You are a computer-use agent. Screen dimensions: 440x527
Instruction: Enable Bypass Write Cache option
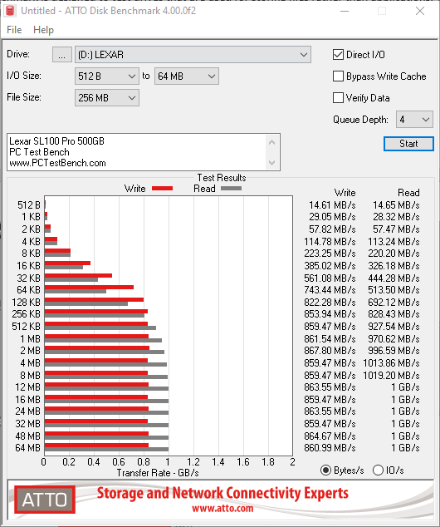338,76
